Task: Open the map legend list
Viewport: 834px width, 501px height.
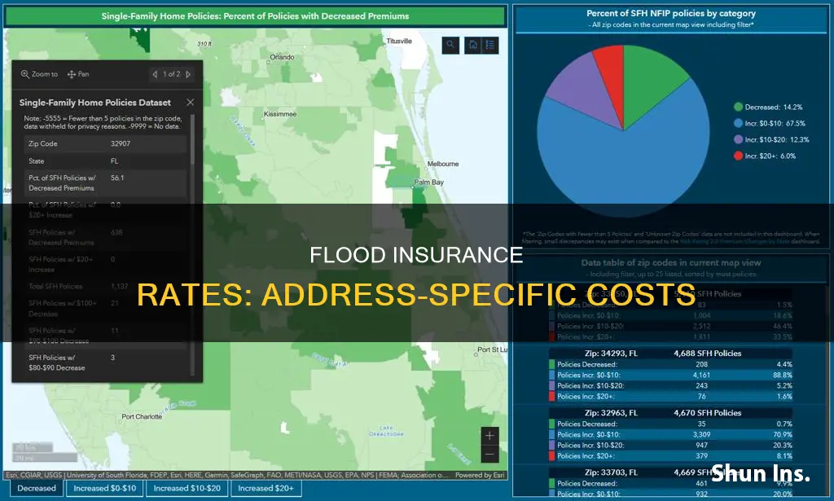Action: (489, 45)
